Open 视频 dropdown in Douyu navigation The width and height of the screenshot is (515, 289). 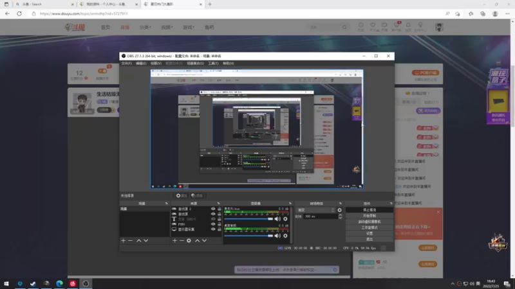tap(167, 27)
